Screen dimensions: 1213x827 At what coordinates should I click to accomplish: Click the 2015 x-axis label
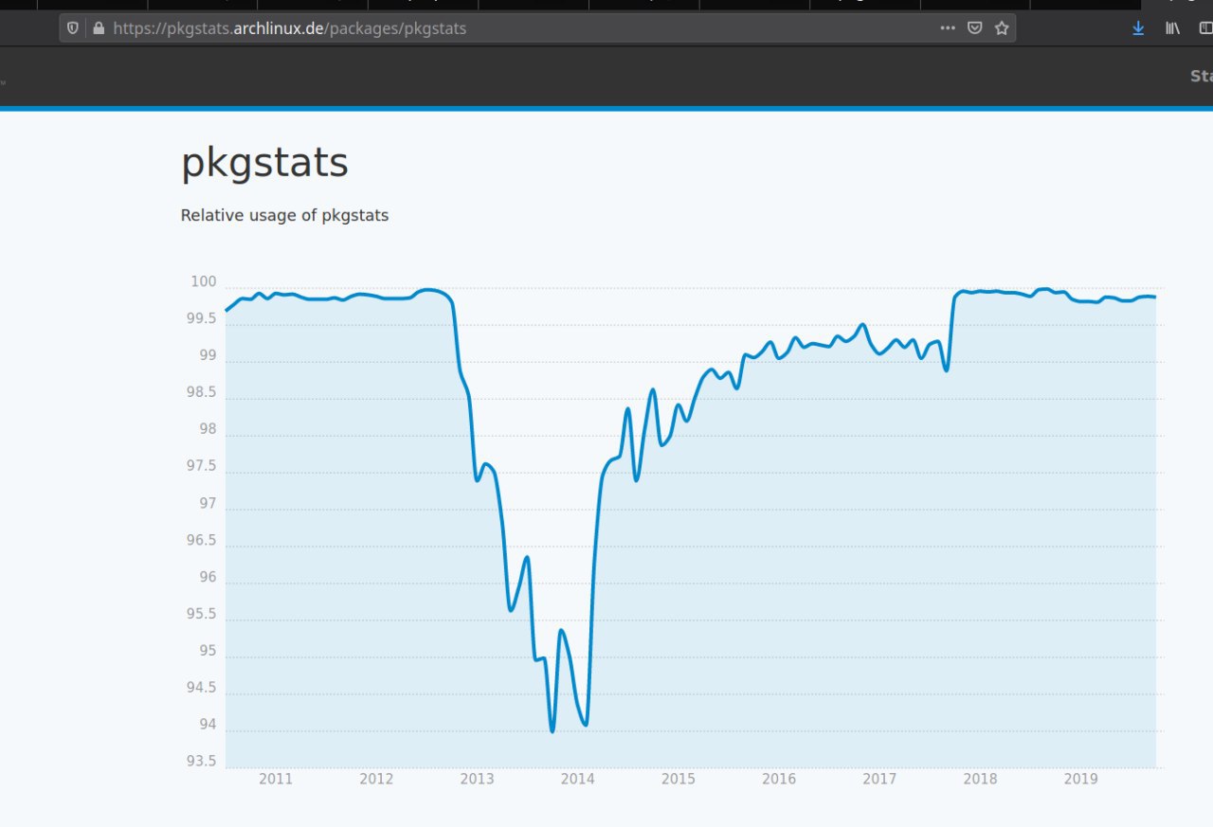(678, 779)
